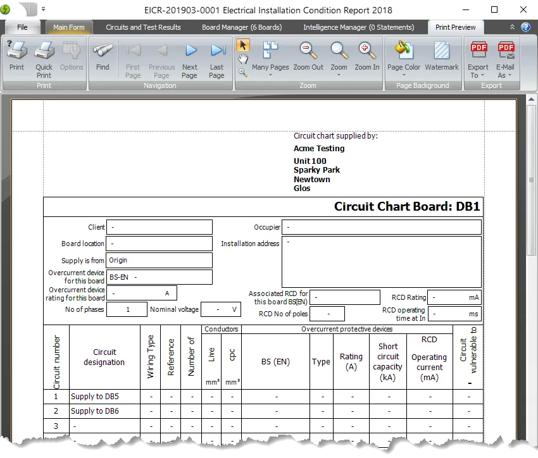Open printing Options
This screenshot has height=458, width=538.
[71, 57]
